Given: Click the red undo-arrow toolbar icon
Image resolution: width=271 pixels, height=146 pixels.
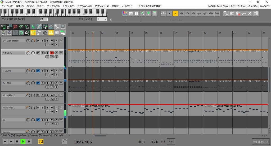Looking at the screenshot, I should coord(15,27).
